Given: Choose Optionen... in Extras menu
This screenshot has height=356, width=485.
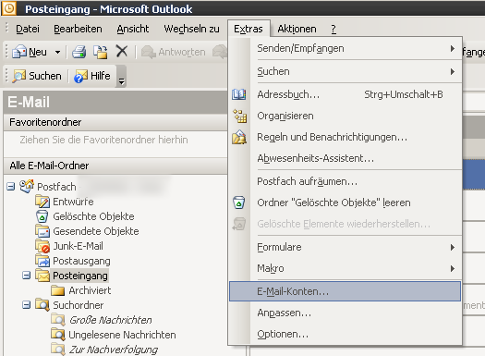Looking at the screenshot, I should pos(345,334).
